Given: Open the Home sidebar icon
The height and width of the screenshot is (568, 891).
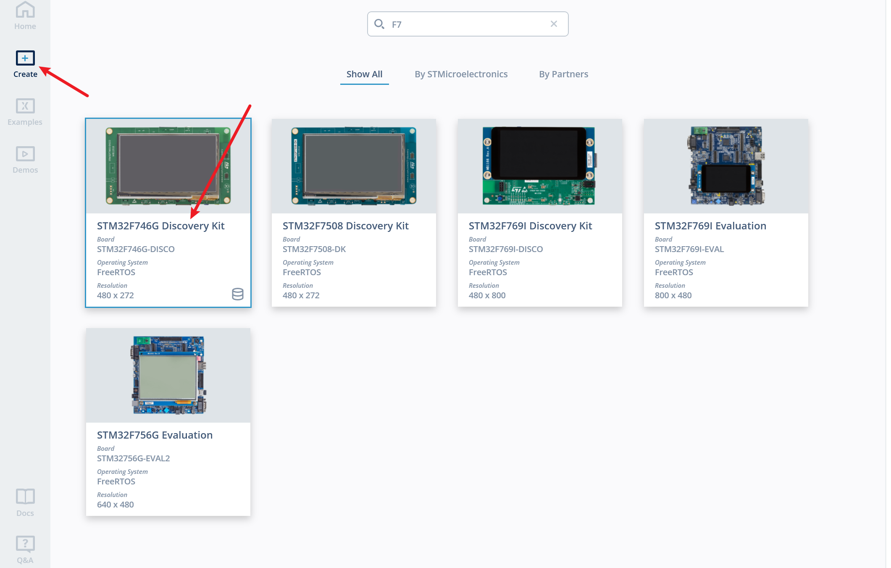Looking at the screenshot, I should pos(25,10).
